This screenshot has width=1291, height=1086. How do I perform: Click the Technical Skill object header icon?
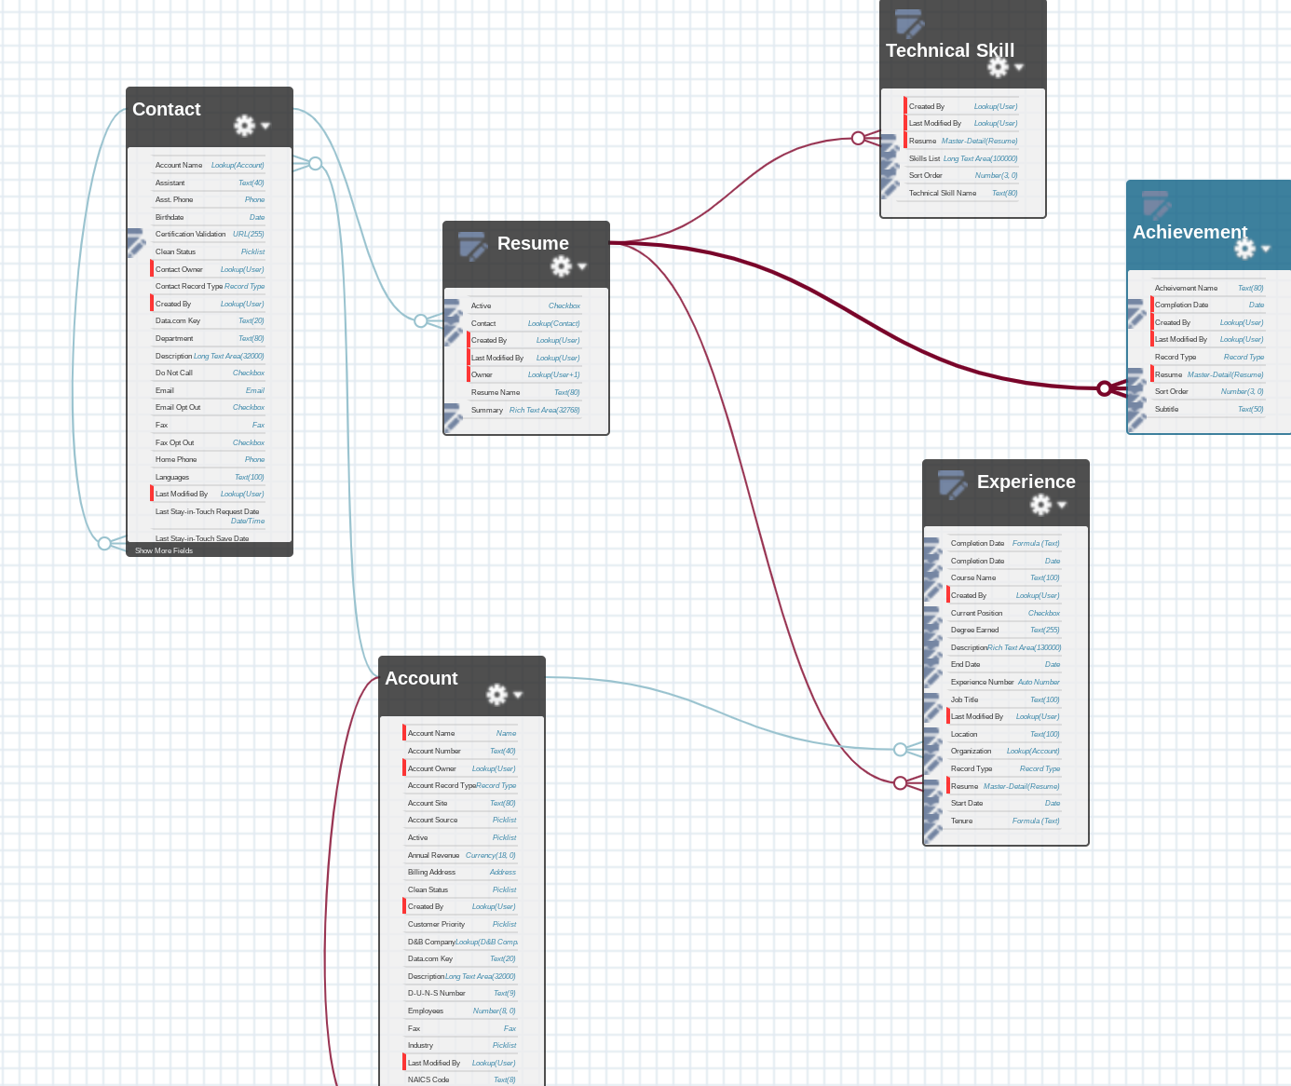909,23
